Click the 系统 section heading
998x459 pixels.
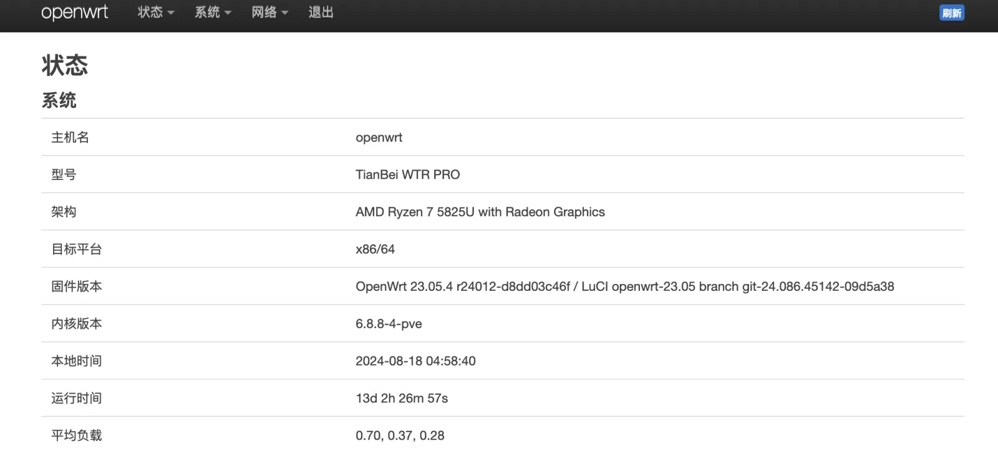click(59, 100)
